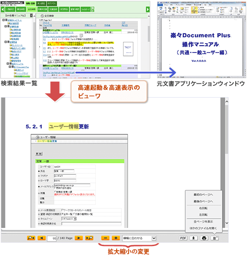Collapse the second-level tree node under the cabinet

click(6, 26)
